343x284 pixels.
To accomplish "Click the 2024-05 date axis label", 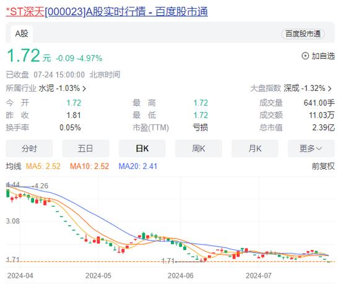I will click(x=98, y=276).
